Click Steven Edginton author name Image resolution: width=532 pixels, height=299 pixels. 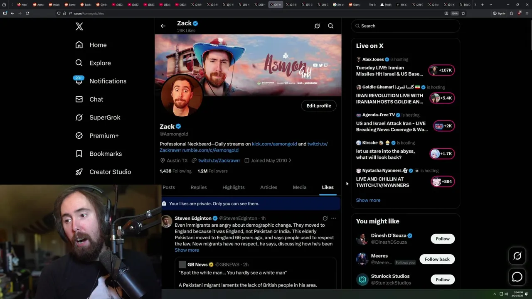pos(193,218)
